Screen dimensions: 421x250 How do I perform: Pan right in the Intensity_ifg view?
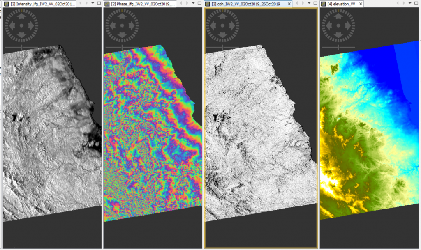tap(31, 26)
